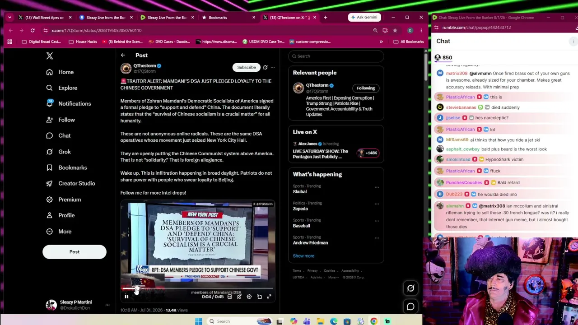Open Creator Studio
The width and height of the screenshot is (578, 325).
point(70,184)
